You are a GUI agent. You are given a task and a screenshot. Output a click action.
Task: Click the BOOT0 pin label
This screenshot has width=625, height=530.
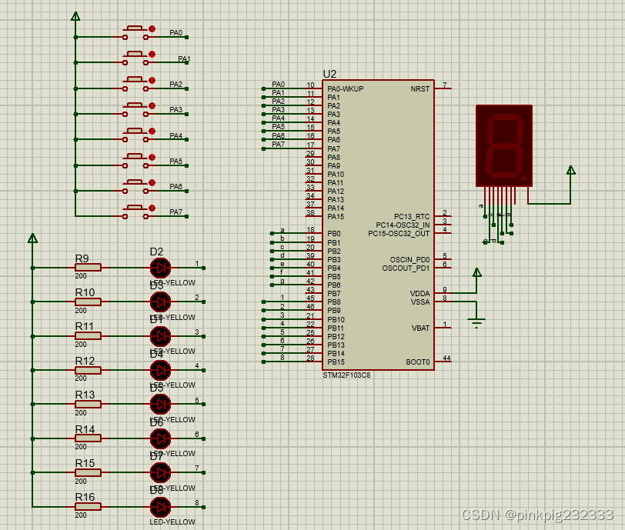pyautogui.click(x=418, y=362)
